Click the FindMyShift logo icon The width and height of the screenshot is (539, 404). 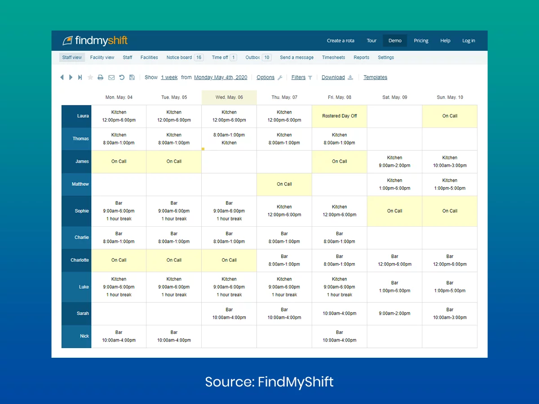[69, 40]
